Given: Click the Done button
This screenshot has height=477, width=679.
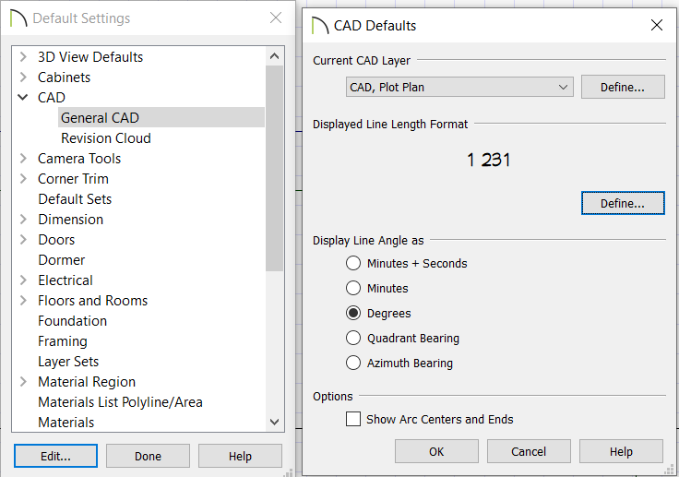Looking at the screenshot, I should (x=148, y=456).
